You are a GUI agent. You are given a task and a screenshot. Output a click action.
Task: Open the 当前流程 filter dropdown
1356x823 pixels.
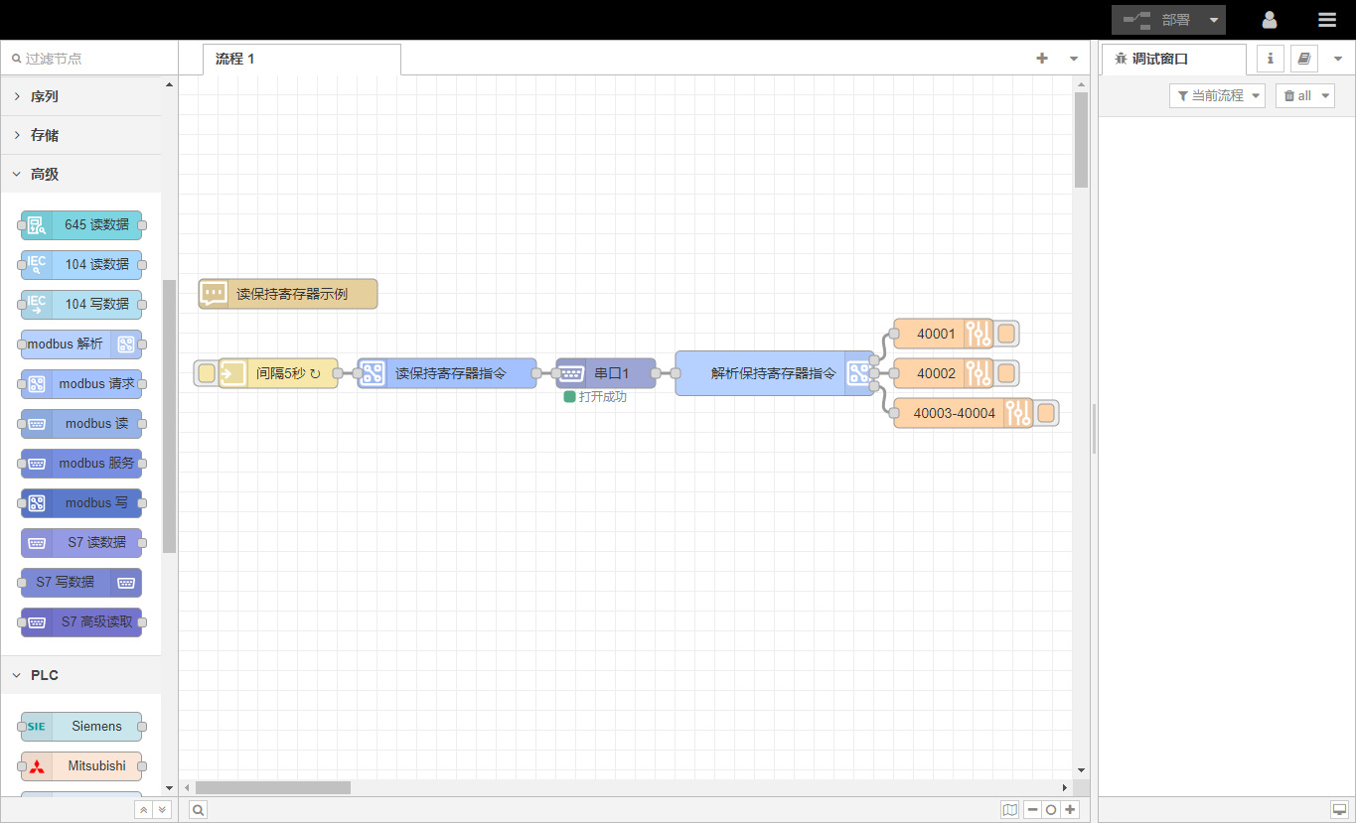point(1217,95)
